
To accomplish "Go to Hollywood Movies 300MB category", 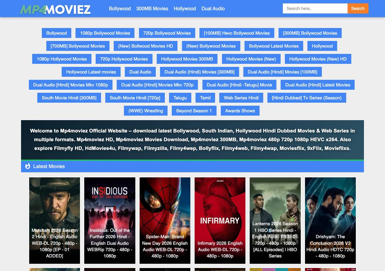I will coord(187,59).
